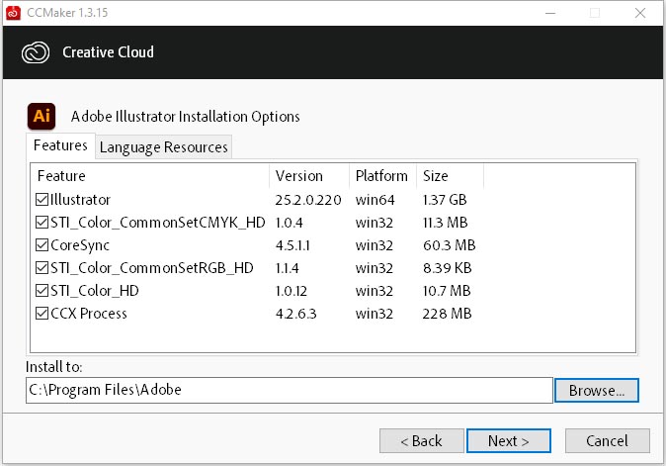666x466 pixels.
Task: Click the Size column header
Action: coord(451,176)
